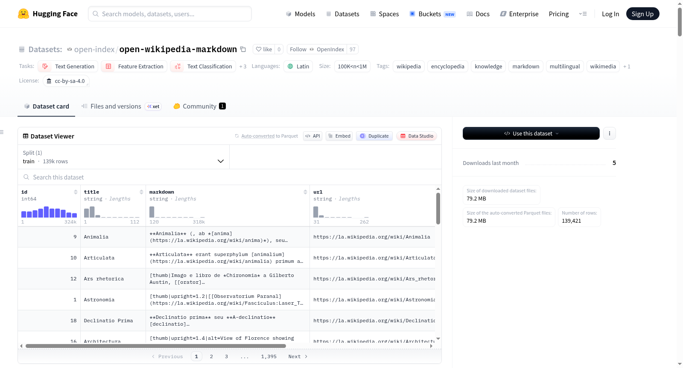This screenshot has height=368, width=683.
Task: Open the Pricing page
Action: [558, 14]
